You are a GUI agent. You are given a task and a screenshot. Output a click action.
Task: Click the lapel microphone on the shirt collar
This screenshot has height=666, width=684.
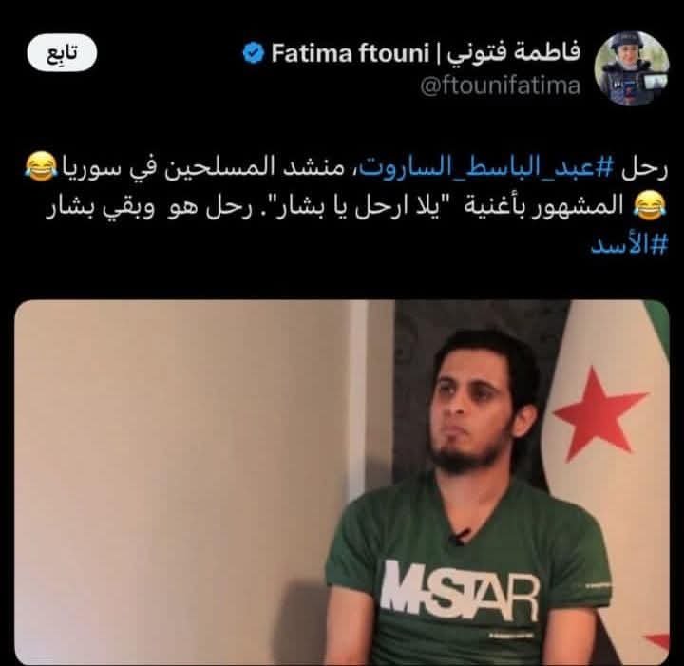[x=459, y=537]
